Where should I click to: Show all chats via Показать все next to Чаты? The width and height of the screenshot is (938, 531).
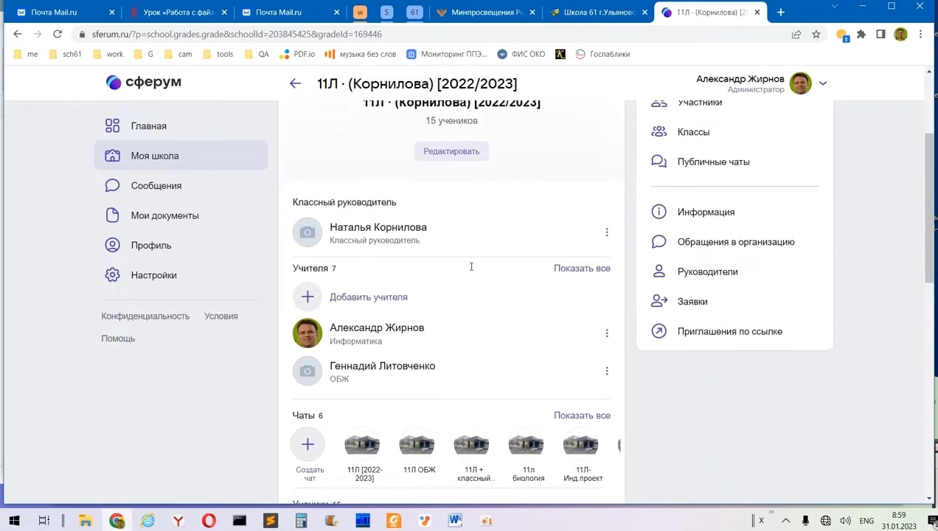[582, 415]
